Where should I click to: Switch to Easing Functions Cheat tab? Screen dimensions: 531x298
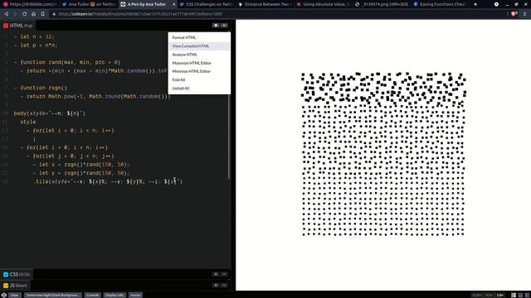coord(441,4)
